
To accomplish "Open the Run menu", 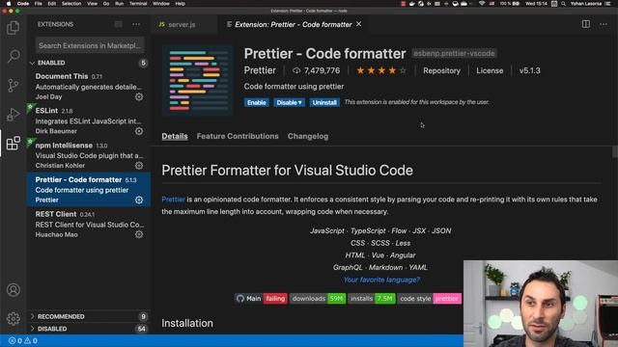I will tap(119, 4).
